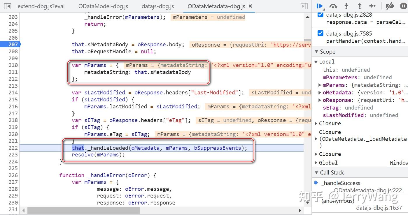
Task: Step out of current function
Action: (359, 6)
